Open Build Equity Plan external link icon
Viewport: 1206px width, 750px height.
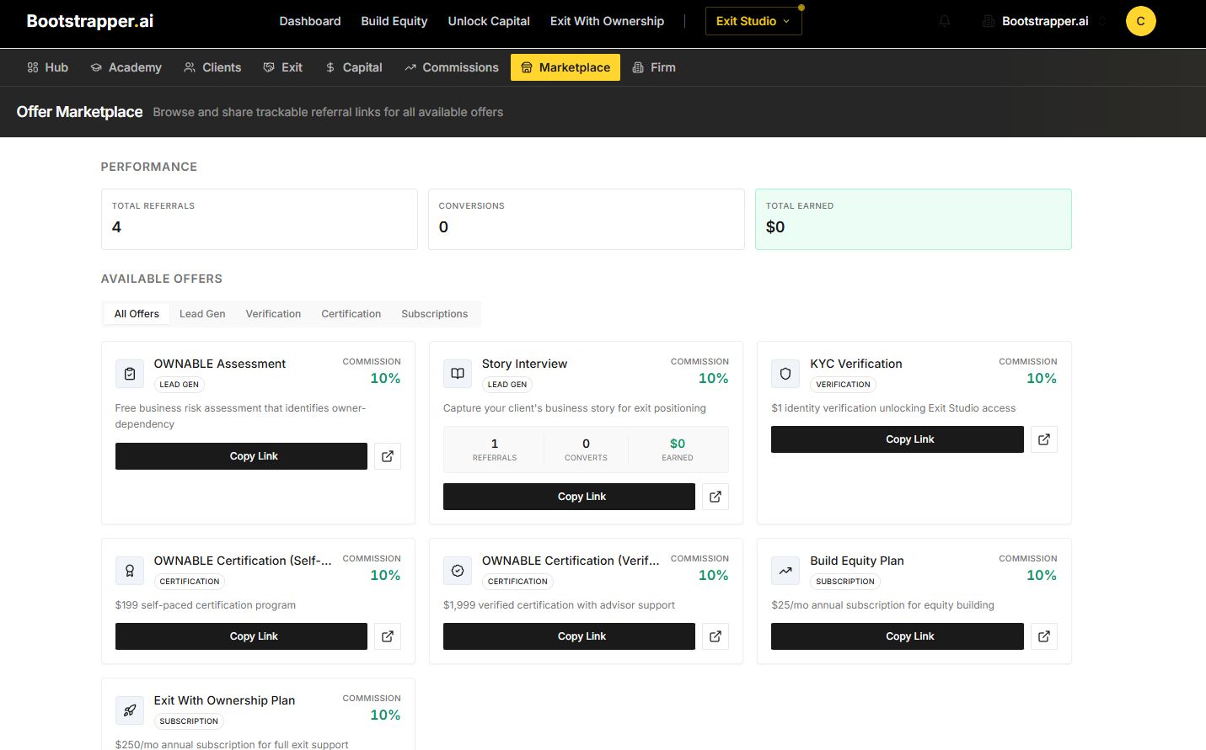(1044, 636)
